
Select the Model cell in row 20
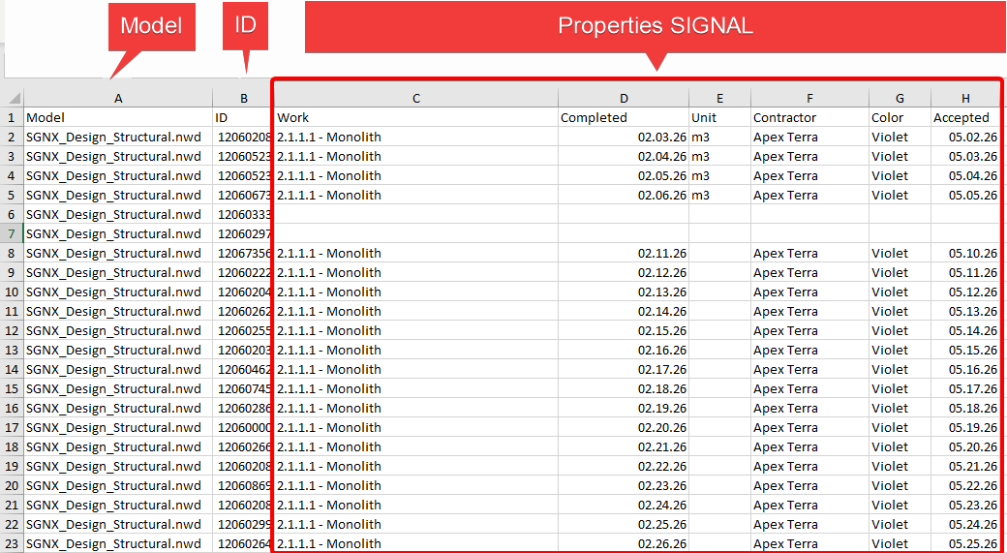(118, 485)
